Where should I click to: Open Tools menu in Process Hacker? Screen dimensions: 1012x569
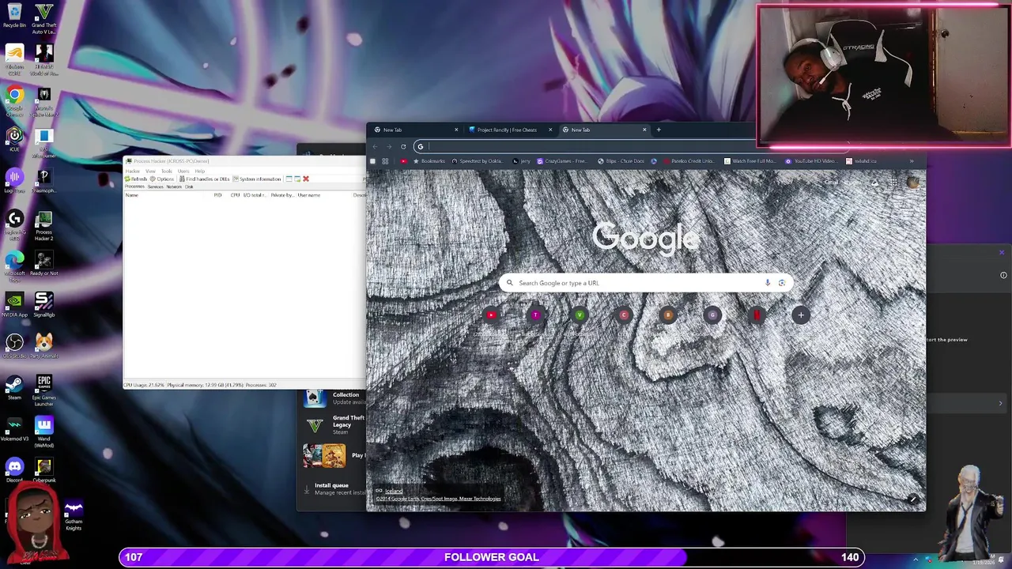coord(167,171)
